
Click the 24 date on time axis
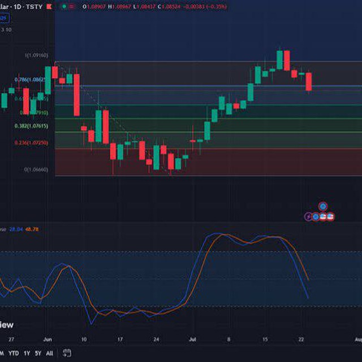point(156,339)
